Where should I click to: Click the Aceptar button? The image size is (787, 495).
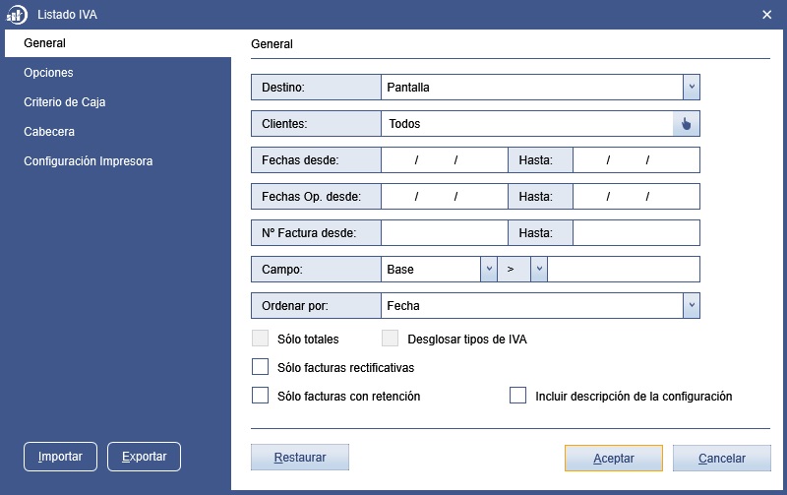[x=613, y=458]
